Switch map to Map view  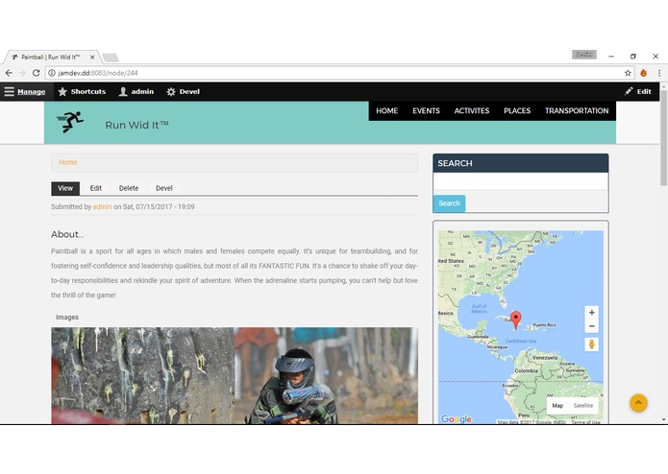coord(557,406)
